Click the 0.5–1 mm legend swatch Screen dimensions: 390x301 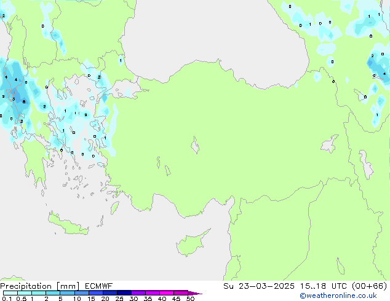[25, 293]
